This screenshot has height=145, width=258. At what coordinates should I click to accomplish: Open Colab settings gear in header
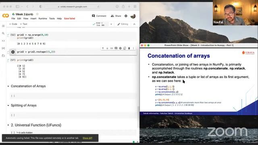[x=126, y=16]
